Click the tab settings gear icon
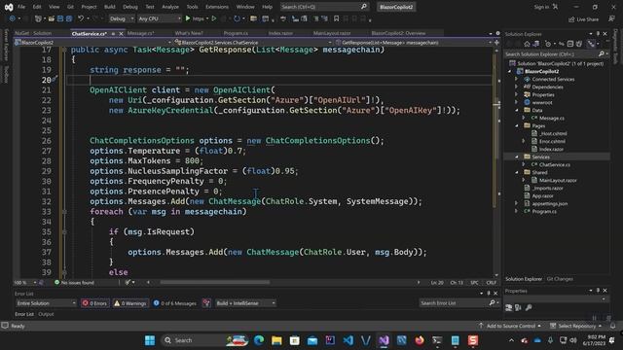This screenshot has height=350, width=623. tap(497, 33)
